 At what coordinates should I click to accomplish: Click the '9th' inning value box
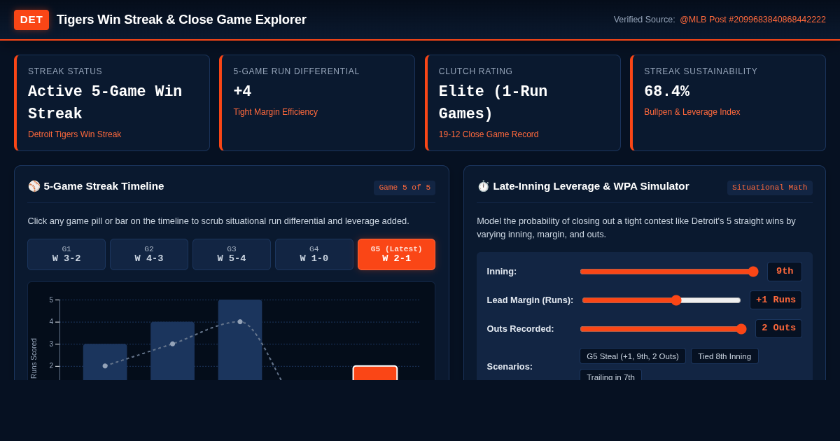(x=785, y=272)
